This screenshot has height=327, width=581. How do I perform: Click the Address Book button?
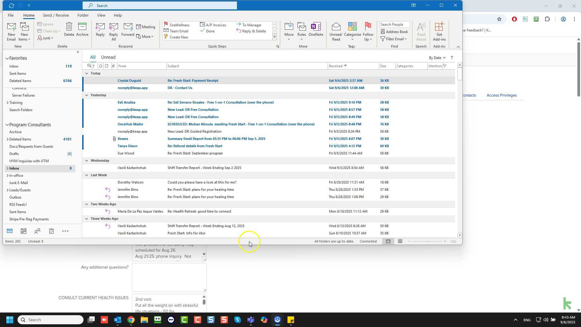click(394, 32)
